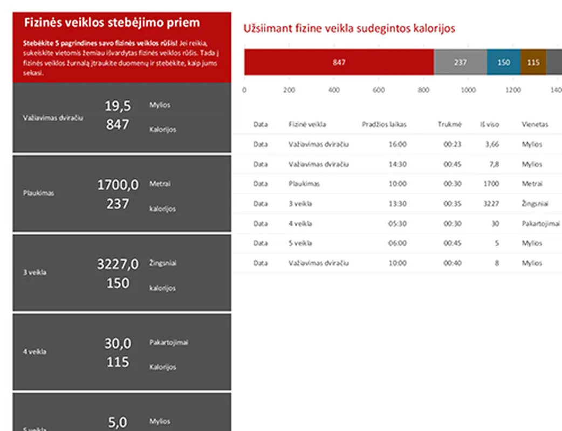Image resolution: width=562 pixels, height=431 pixels.
Task: Select the 14:30 start time cell
Action: [x=398, y=164]
